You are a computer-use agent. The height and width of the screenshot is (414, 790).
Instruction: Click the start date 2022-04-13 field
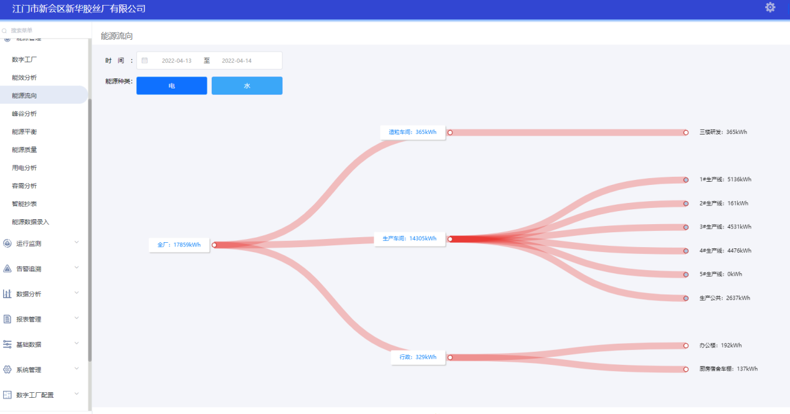pyautogui.click(x=176, y=61)
